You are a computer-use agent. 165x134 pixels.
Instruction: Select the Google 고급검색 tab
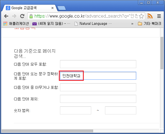tap(30, 8)
